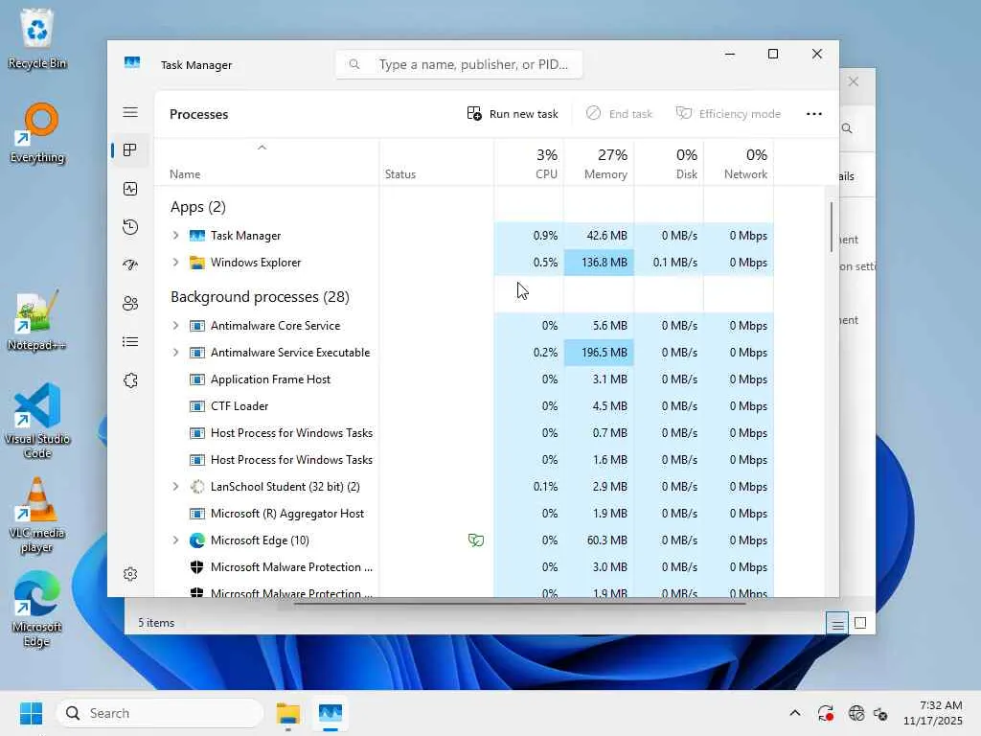Viewport: 981px width, 736px height.
Task: Click the Task Manager title bar app icon
Action: point(132,63)
